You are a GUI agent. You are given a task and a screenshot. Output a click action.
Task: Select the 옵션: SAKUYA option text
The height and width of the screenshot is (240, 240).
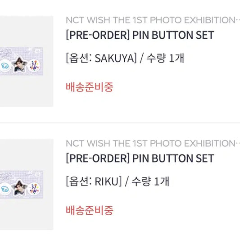101,58
